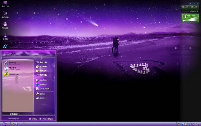
Task: Launch Internet Explorer from the Start menu
Action: 12,63
